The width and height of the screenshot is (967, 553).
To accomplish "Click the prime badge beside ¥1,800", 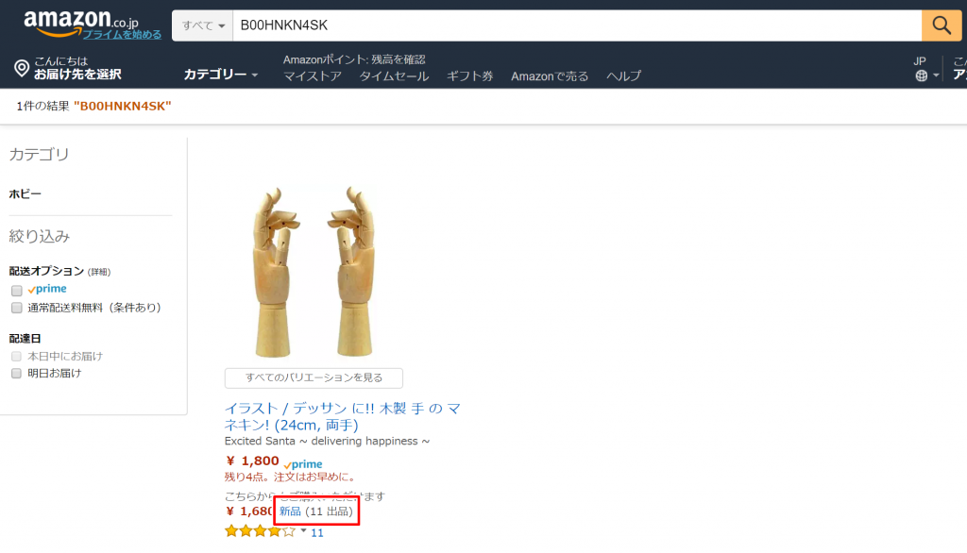I will [303, 463].
